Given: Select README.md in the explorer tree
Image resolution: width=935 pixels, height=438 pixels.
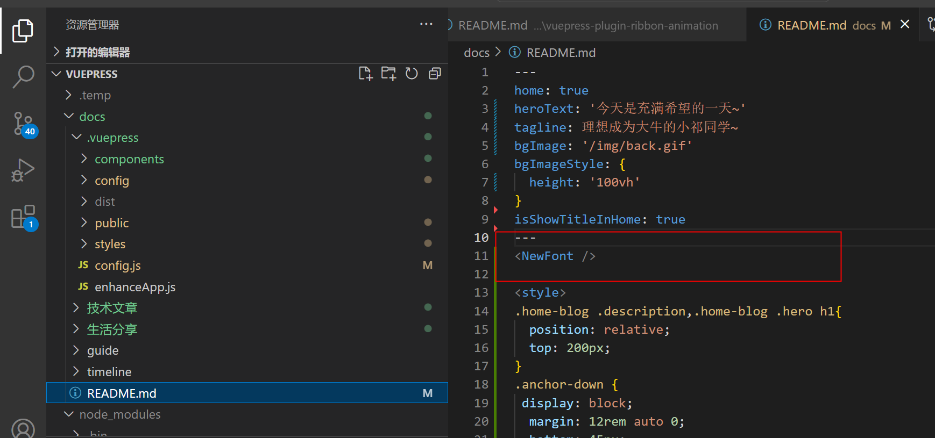Looking at the screenshot, I should coord(247,393).
